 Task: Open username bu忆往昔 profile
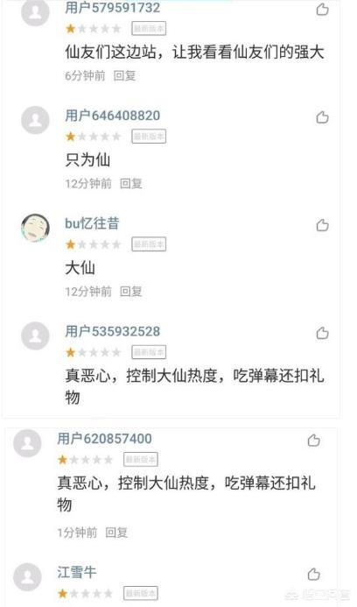(92, 223)
